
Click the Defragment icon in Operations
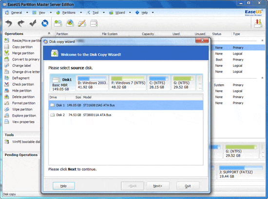[7, 78]
